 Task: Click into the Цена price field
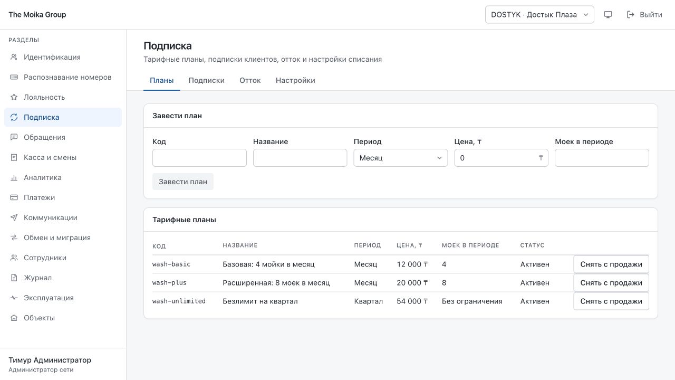tap(502, 158)
